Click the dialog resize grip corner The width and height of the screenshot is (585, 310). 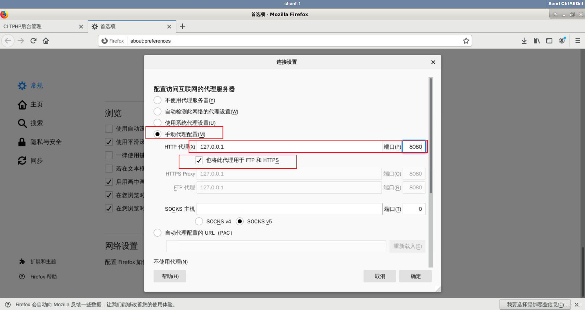pyautogui.click(x=438, y=289)
